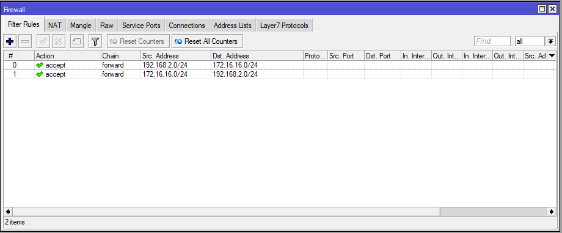Screen dimensions: 562x233
Task: Click the Src. Port column header
Action: pyautogui.click(x=346, y=56)
